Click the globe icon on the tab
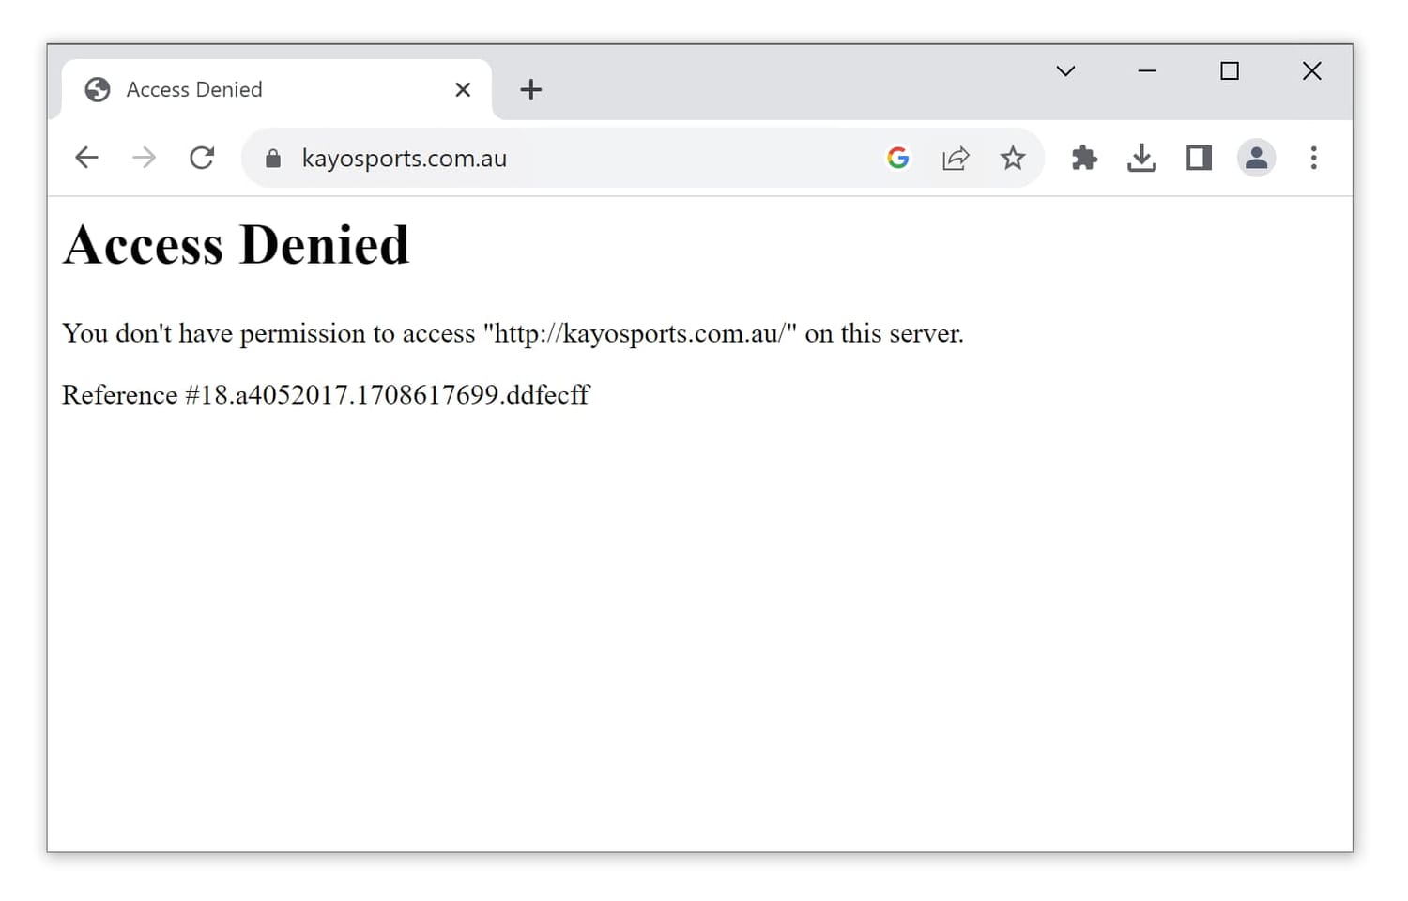 click(x=99, y=89)
